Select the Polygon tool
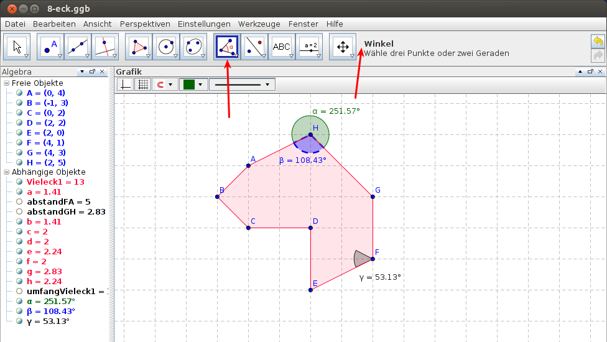The height and width of the screenshot is (342, 607). [x=139, y=47]
